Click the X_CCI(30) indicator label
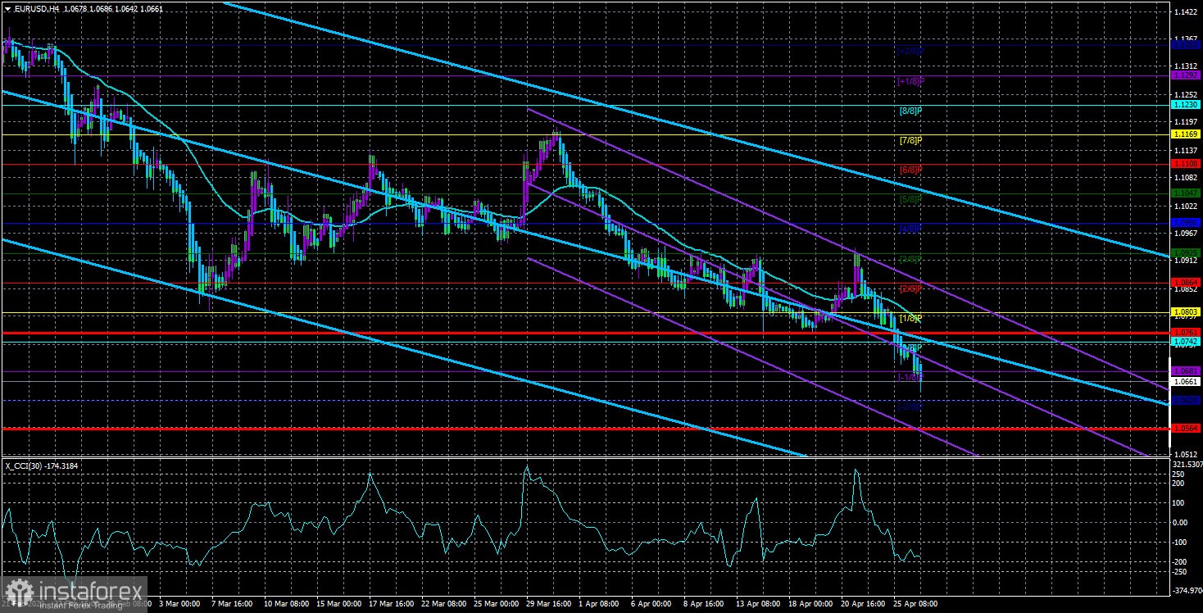 pyautogui.click(x=25, y=465)
